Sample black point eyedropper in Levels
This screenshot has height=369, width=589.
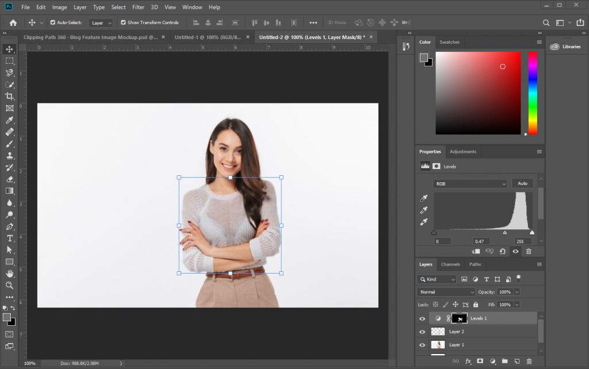424,198
